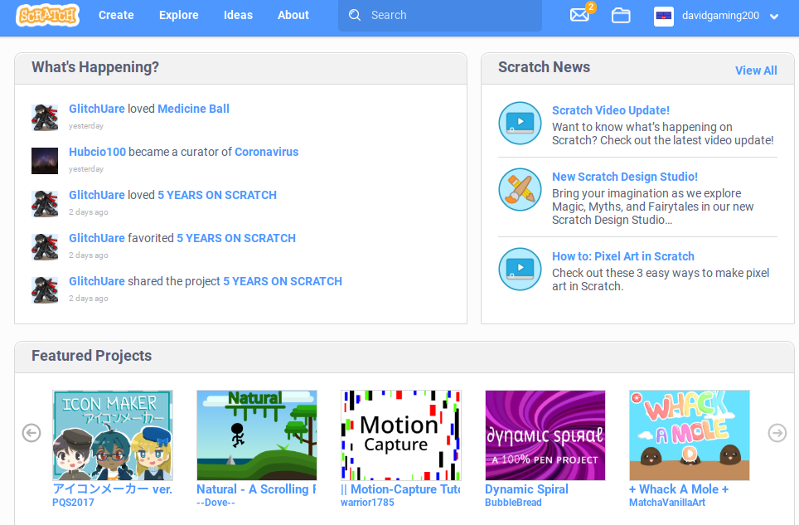Open 5 YEARS ON SCRATCH in favorited activity
Viewport: 799px width, 525px height.
pos(236,238)
